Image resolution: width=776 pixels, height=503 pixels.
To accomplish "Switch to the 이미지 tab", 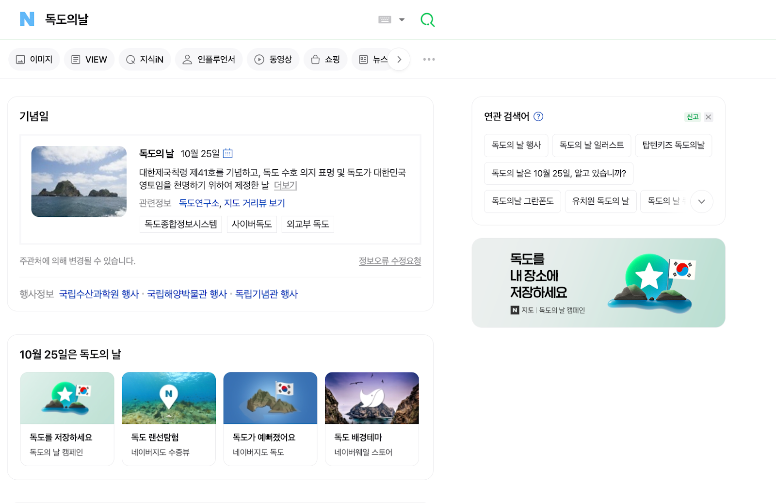I will click(x=34, y=59).
